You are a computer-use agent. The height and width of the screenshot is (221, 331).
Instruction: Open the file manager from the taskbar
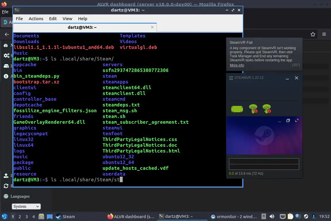41,217
